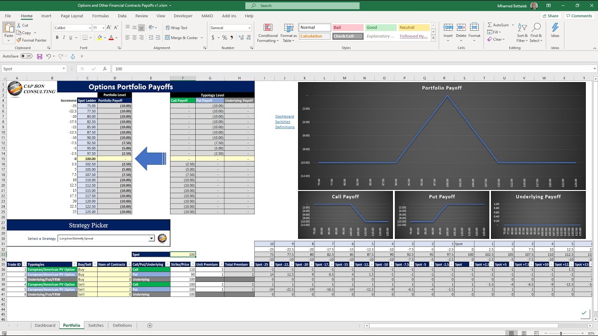Open the Formulas ribbon tab
The height and width of the screenshot is (336, 598).
[x=100, y=16]
